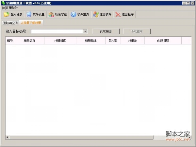Switch to the 登陆QQ空间 tab
Image resolution: width=196 pixels, height=147 pixels.
10,23
